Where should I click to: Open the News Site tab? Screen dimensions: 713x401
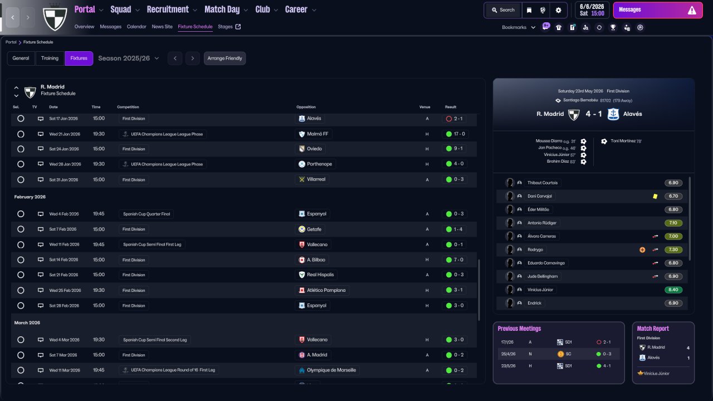point(162,27)
